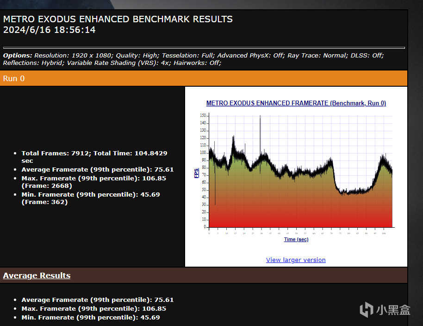The height and width of the screenshot is (326, 423).
Task: Select the 2024/6/16 18:56:14 timestamp
Action: click(49, 30)
